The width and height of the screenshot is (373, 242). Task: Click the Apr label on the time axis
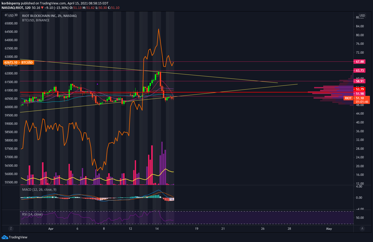click(x=51, y=229)
